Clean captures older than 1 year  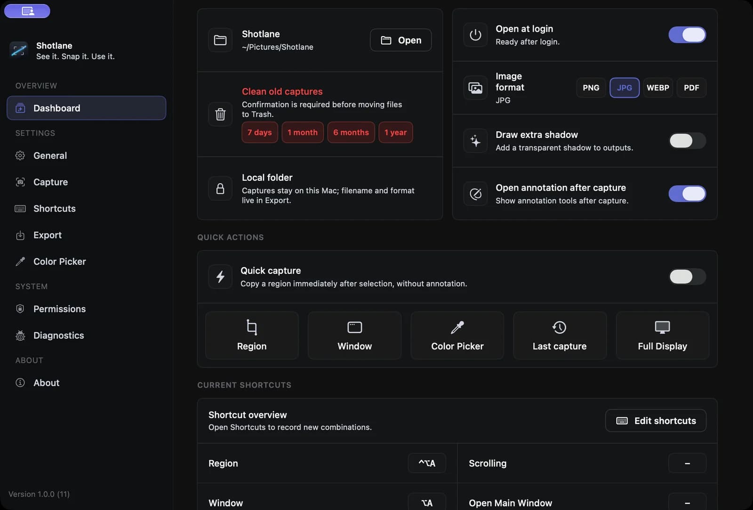(x=396, y=132)
